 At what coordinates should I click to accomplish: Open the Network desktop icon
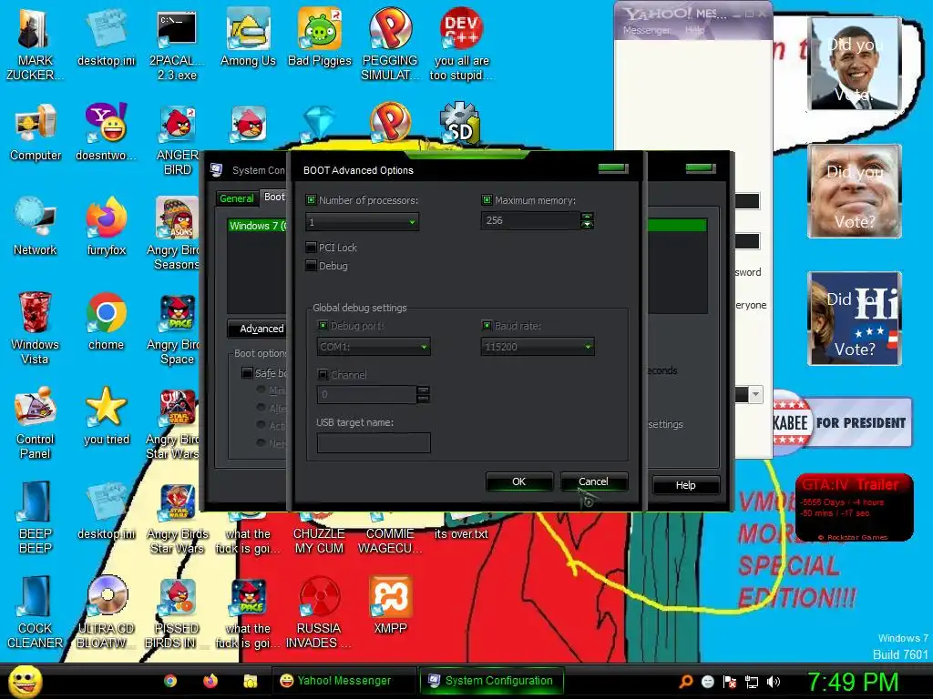36,227
